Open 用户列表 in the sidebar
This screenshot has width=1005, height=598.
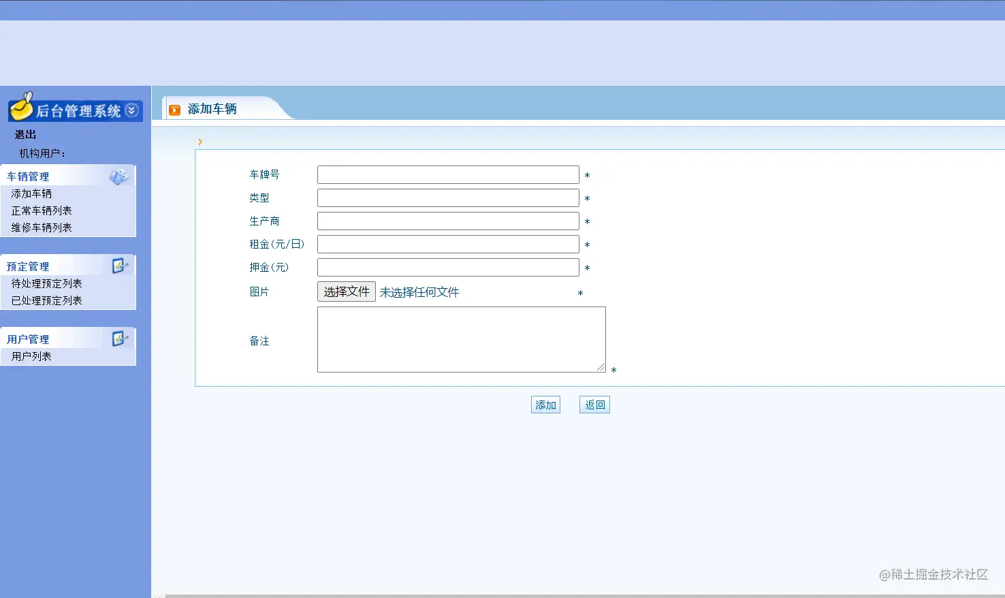[x=31, y=356]
